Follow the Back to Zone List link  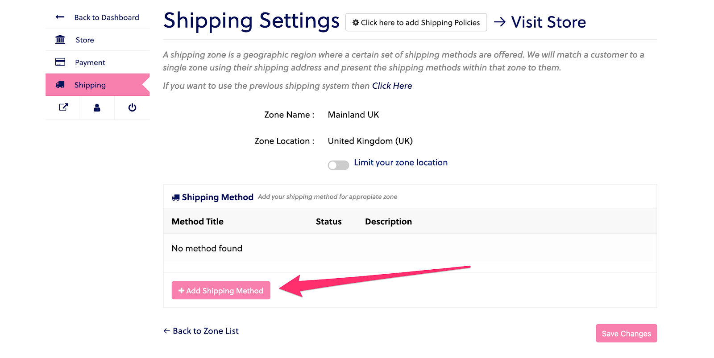pyautogui.click(x=201, y=331)
